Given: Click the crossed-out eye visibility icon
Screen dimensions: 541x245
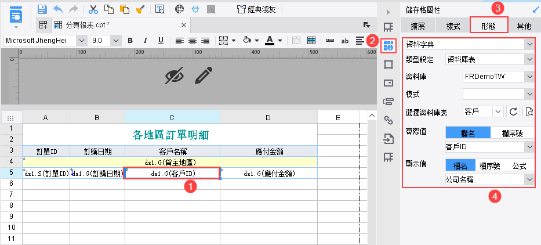Looking at the screenshot, I should (x=174, y=75).
